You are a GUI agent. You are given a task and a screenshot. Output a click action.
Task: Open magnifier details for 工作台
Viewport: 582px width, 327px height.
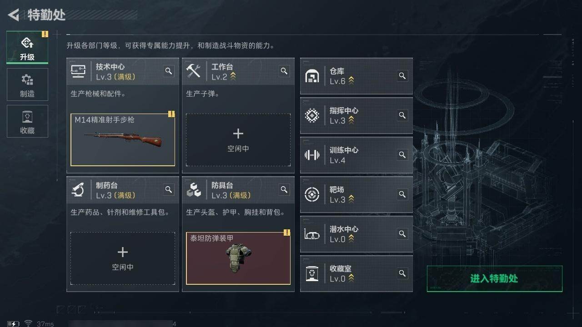tap(284, 71)
